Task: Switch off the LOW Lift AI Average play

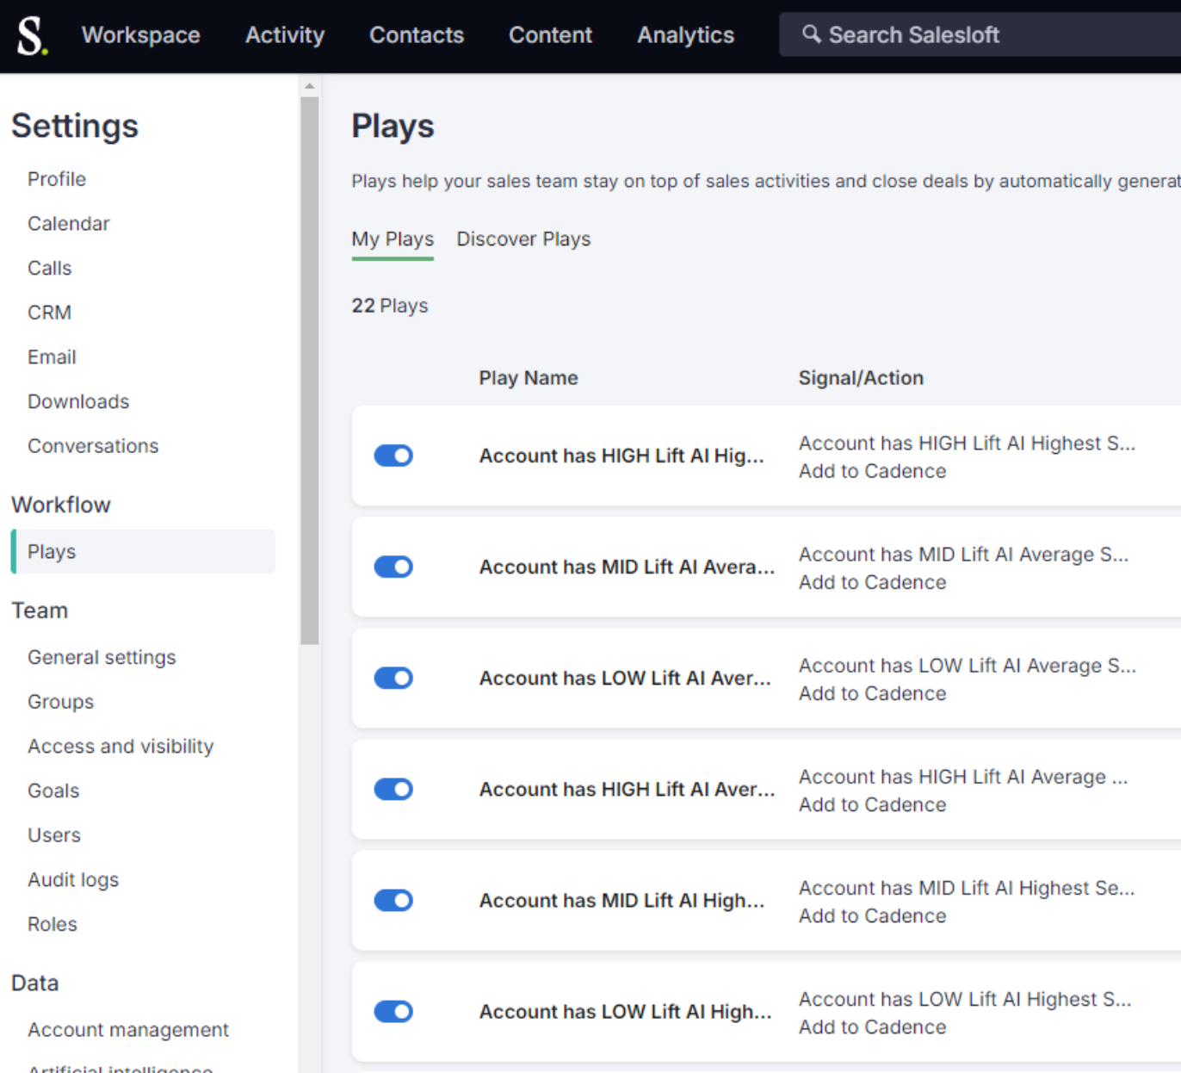Action: click(393, 678)
